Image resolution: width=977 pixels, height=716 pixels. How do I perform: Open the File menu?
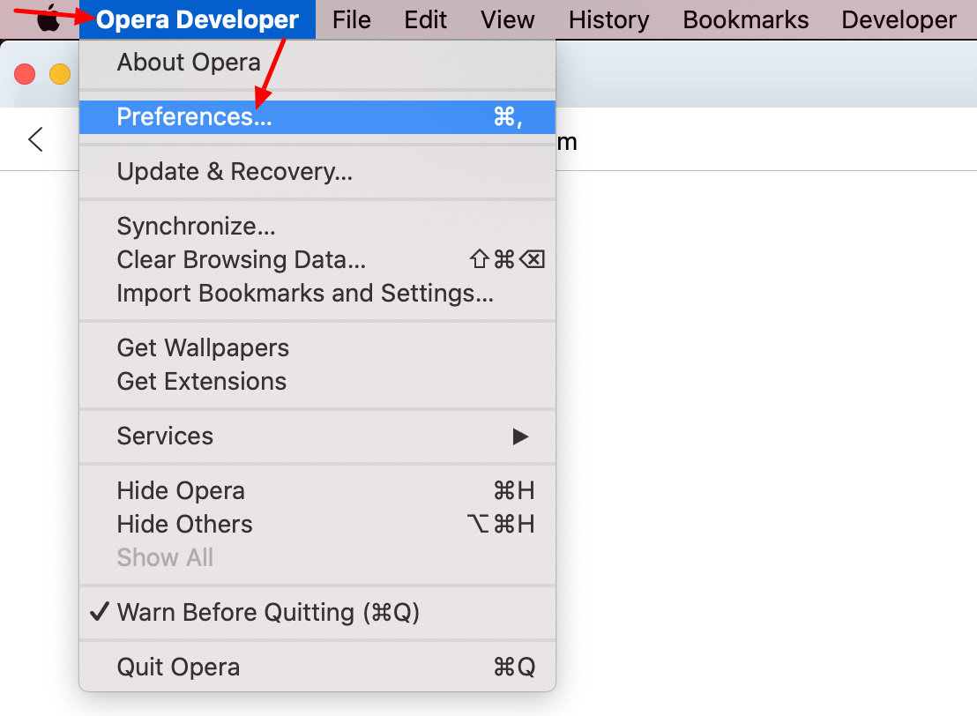click(x=352, y=19)
